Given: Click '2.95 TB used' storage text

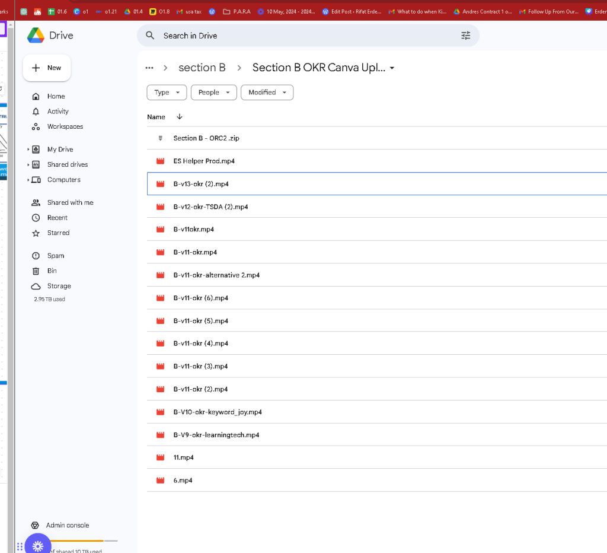Looking at the screenshot, I should tap(50, 299).
